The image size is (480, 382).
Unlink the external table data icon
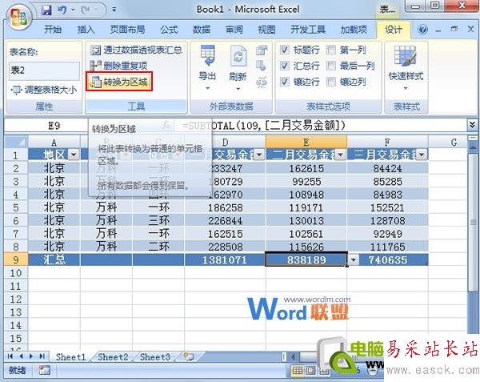pos(262,82)
